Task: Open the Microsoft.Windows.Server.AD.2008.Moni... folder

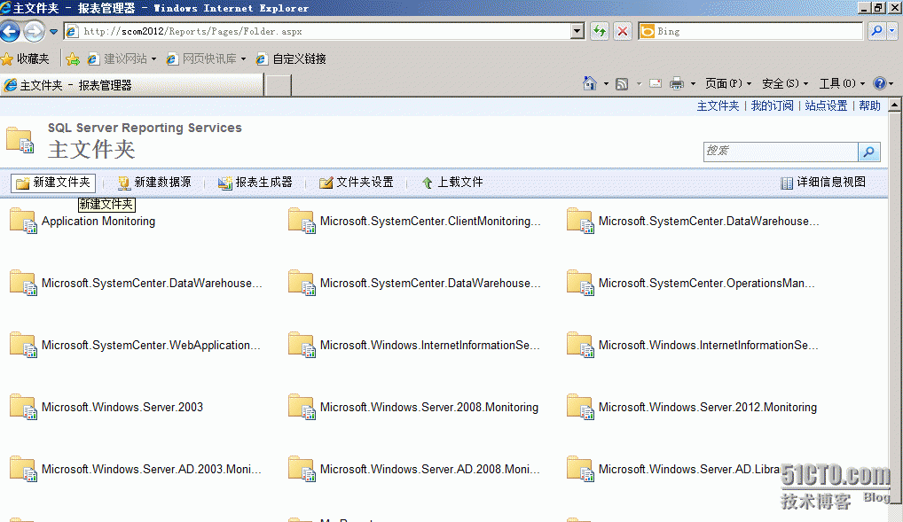Action: [430, 470]
